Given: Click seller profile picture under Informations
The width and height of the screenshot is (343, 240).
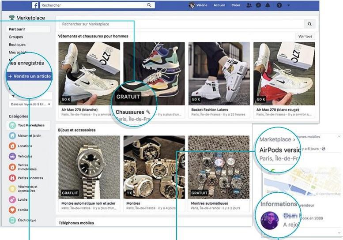Looking at the screenshot, I should 269,220.
